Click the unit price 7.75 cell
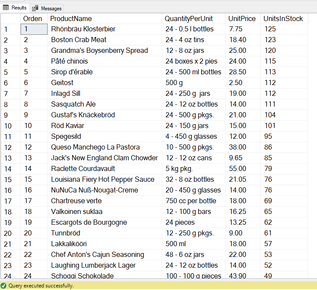 coord(243,29)
